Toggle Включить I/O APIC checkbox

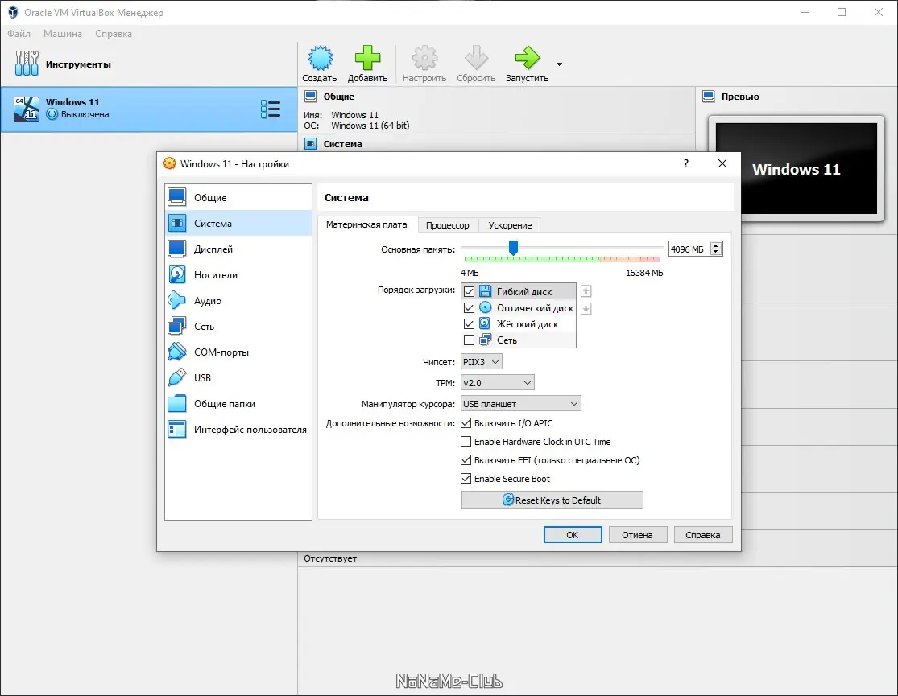click(466, 423)
